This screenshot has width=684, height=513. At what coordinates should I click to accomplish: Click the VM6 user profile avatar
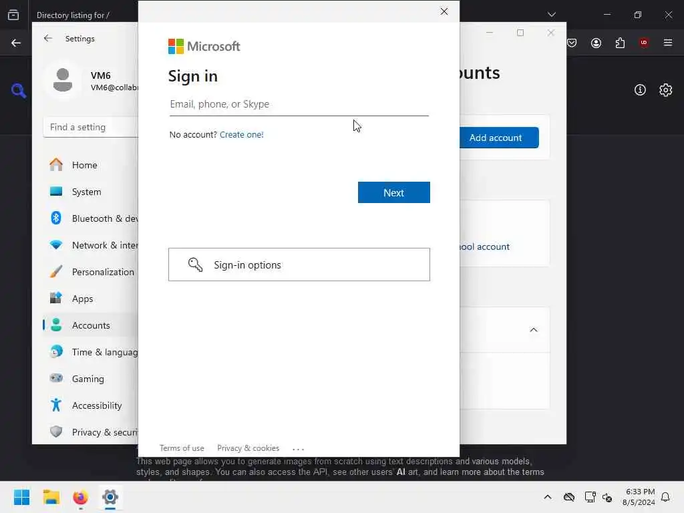[63, 80]
